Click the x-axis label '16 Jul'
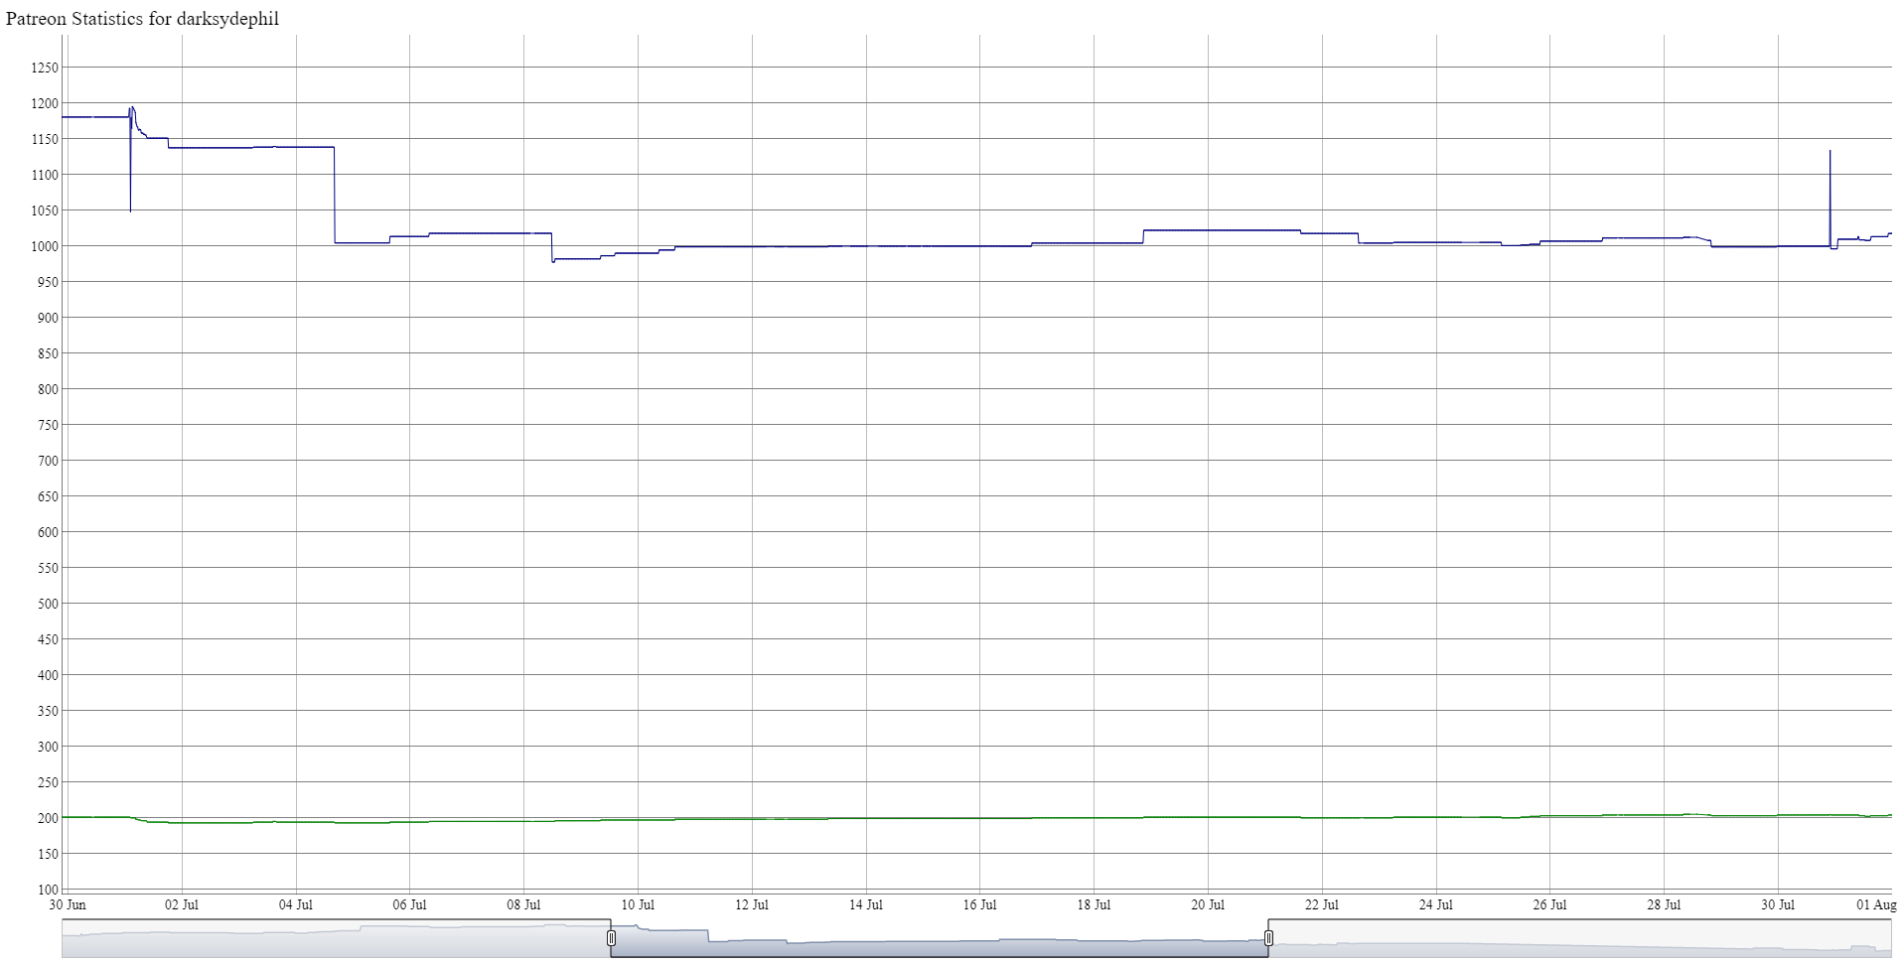1904x965 pixels. pyautogui.click(x=979, y=904)
